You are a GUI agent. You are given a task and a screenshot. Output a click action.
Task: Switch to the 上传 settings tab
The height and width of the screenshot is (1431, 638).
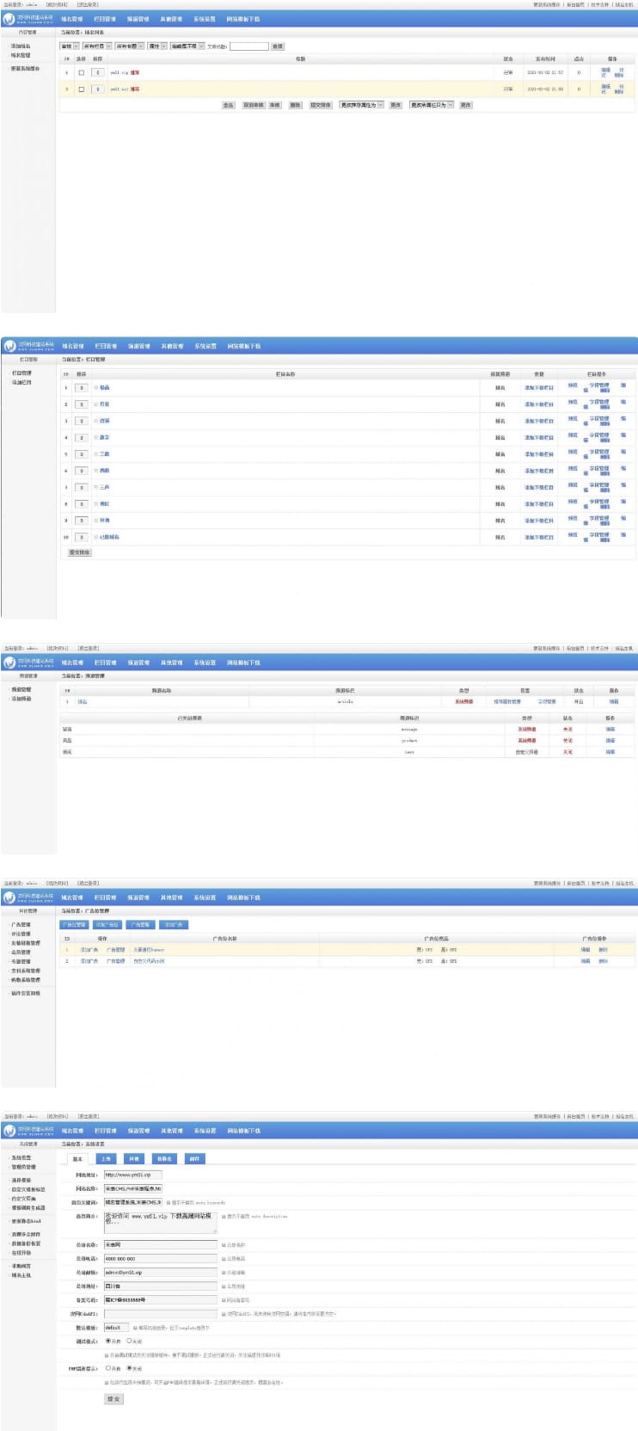[106, 1159]
